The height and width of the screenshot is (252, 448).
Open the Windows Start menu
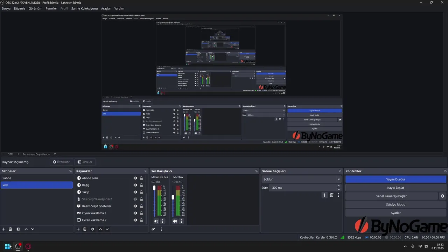click(x=8, y=246)
